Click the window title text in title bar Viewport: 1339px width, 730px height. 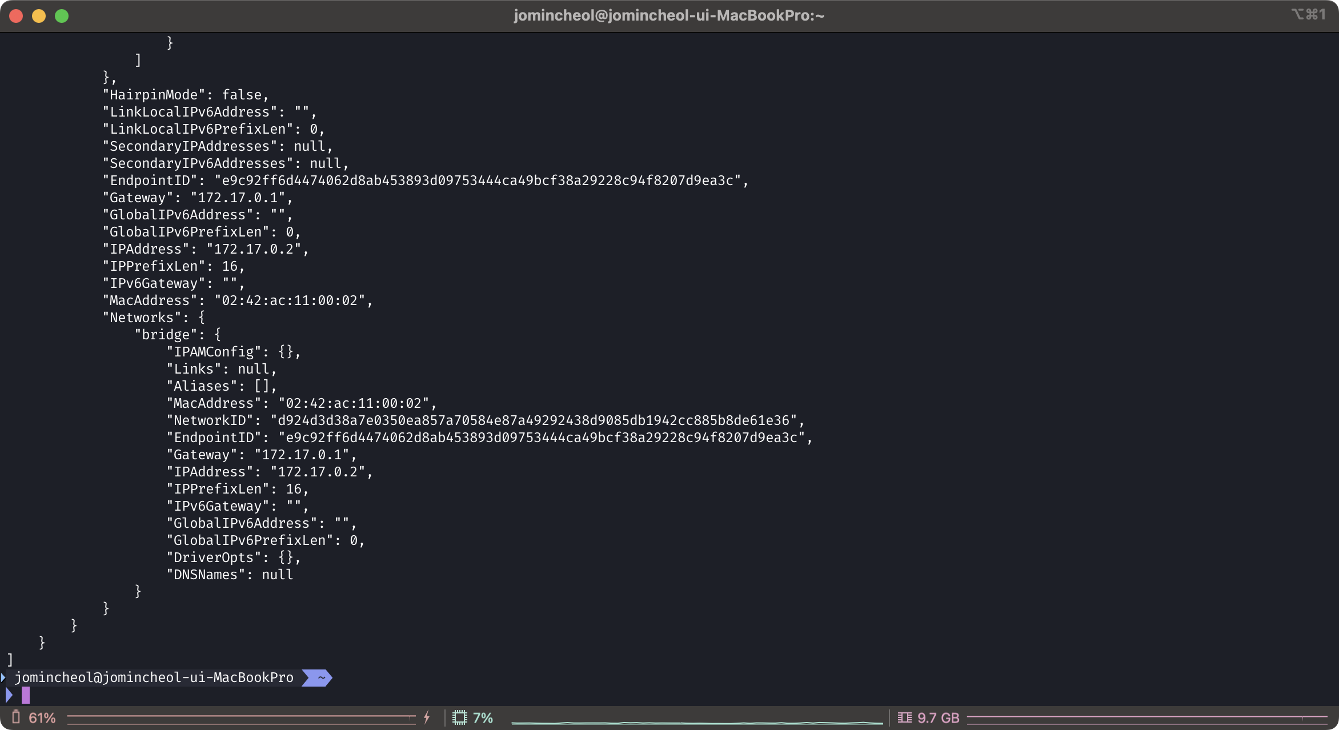tap(669, 15)
